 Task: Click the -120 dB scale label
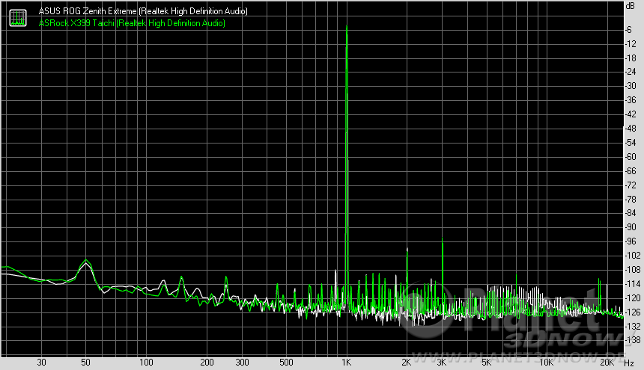633,298
